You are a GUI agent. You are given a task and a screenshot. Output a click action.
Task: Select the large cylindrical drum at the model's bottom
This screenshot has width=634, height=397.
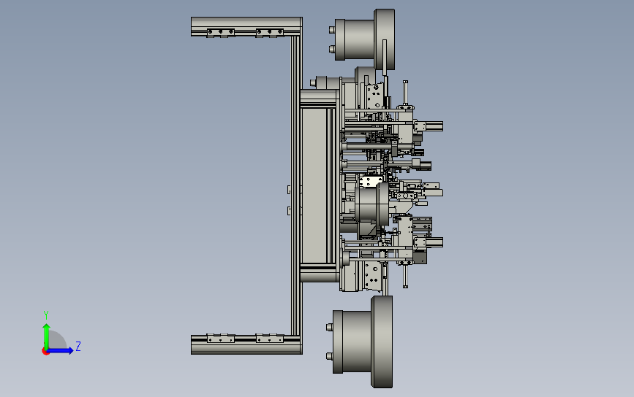(360, 342)
